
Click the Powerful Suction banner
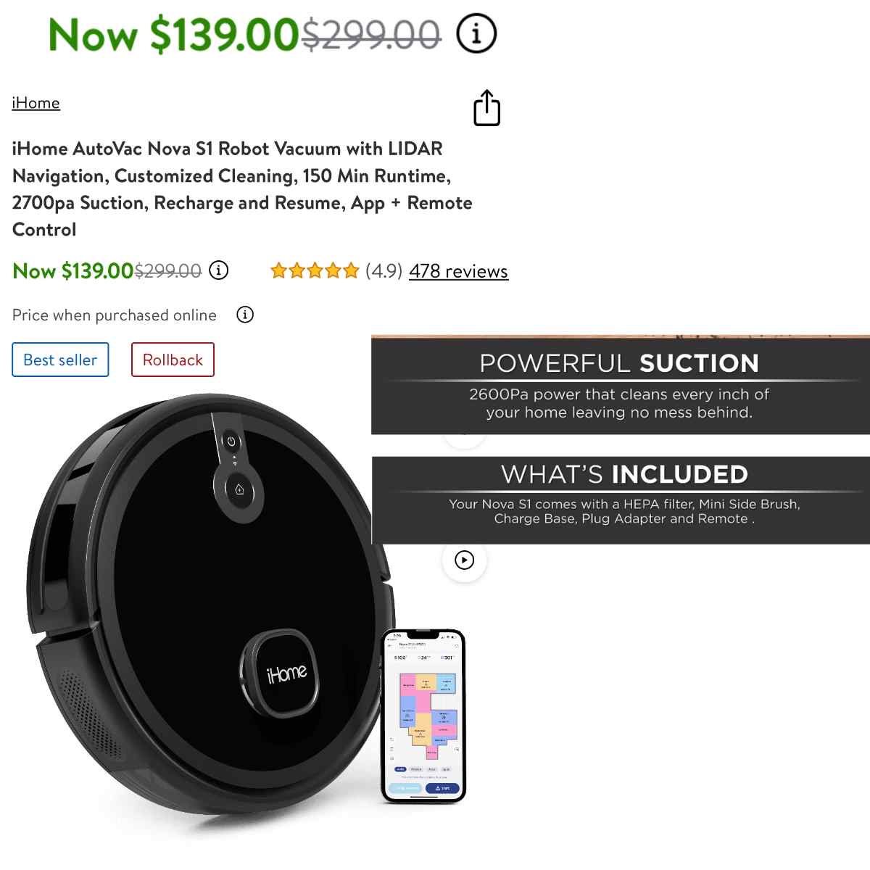coord(620,385)
